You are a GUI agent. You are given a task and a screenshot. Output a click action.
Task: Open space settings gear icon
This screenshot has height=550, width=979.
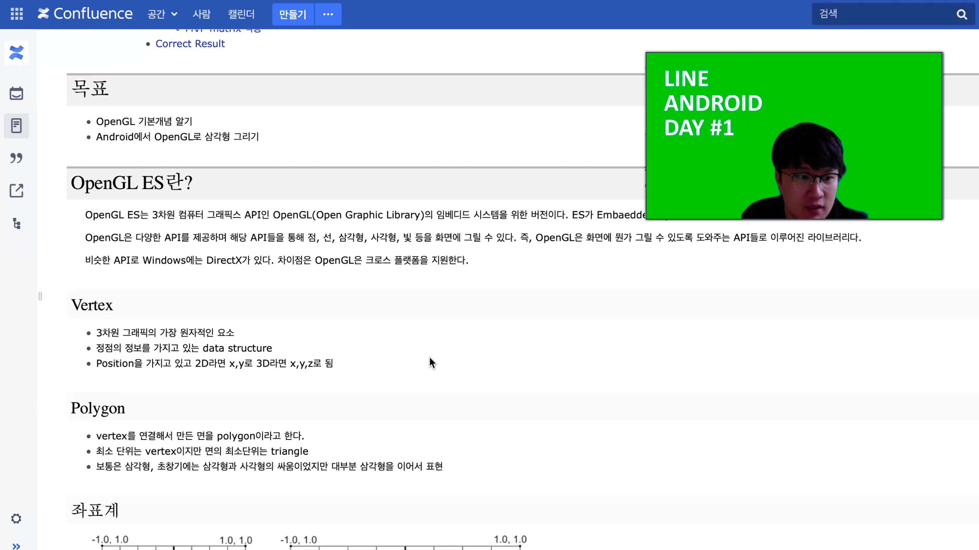[16, 518]
